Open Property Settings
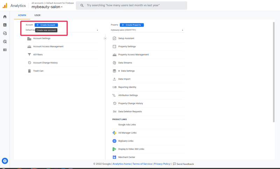The width and height of the screenshot is (280, 169). (x=127, y=47)
